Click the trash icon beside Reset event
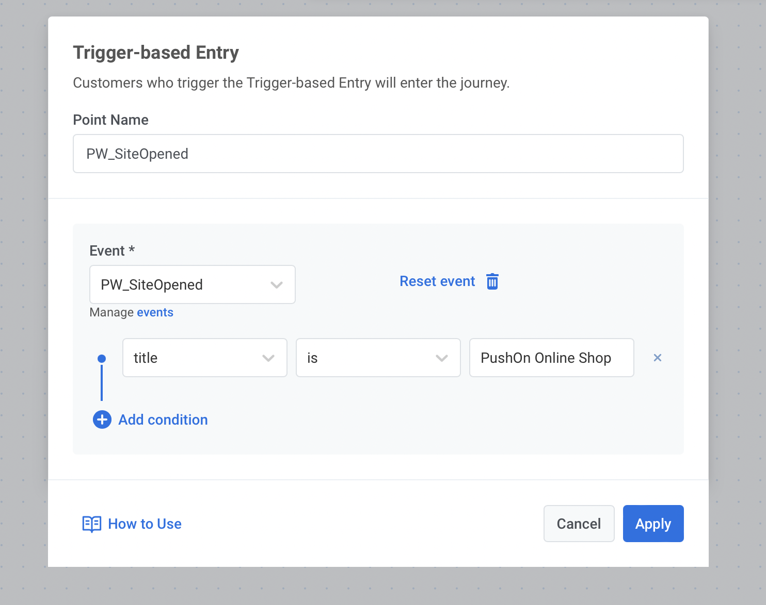 (492, 282)
